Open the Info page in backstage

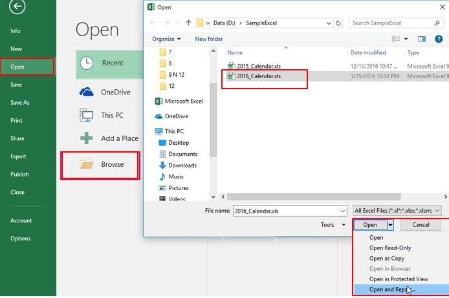[x=16, y=31]
